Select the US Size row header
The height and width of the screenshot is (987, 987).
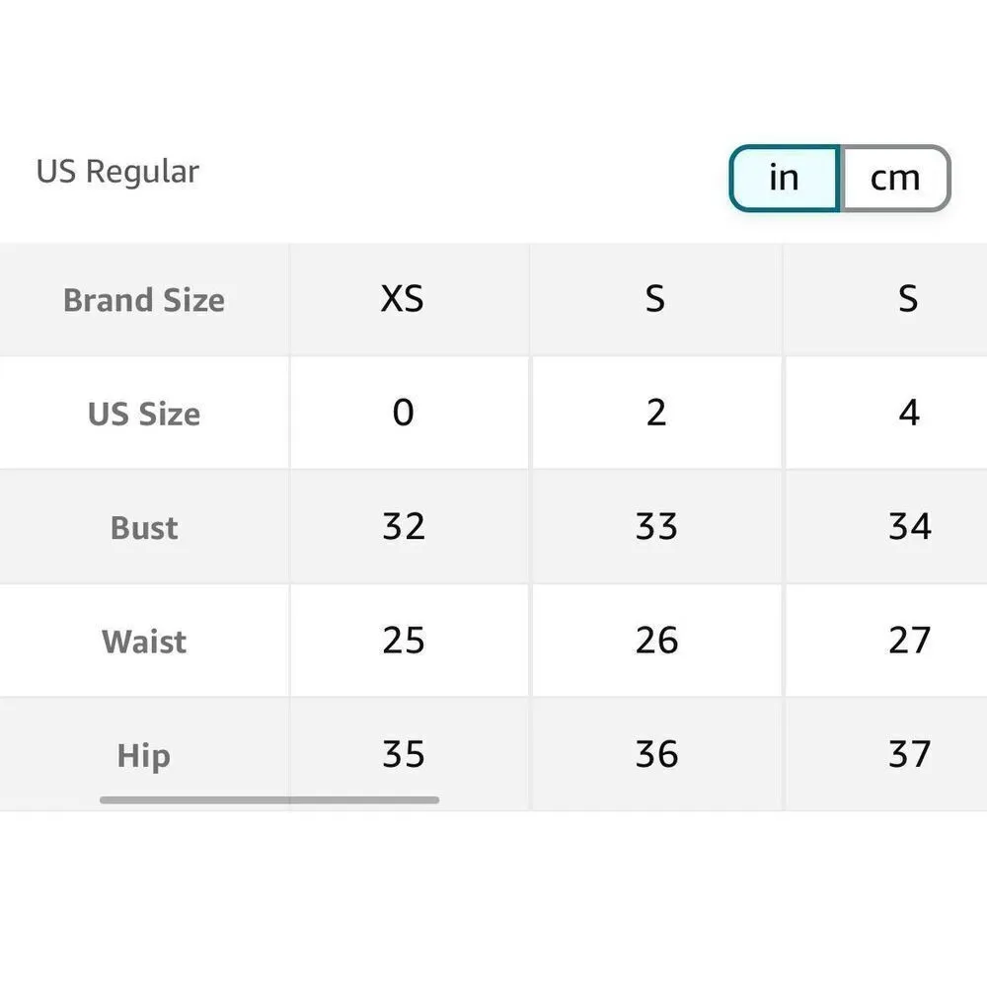coord(144,414)
